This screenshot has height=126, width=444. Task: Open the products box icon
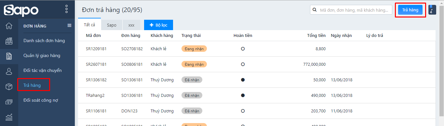(9, 86)
